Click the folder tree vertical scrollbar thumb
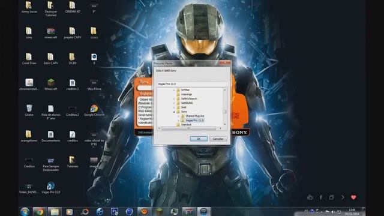The height and width of the screenshot is (216, 384). (224, 112)
